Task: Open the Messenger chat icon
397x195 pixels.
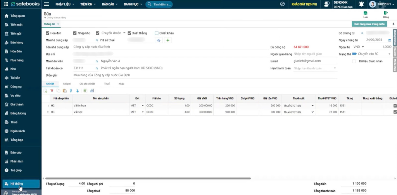Action: (x=283, y=4)
